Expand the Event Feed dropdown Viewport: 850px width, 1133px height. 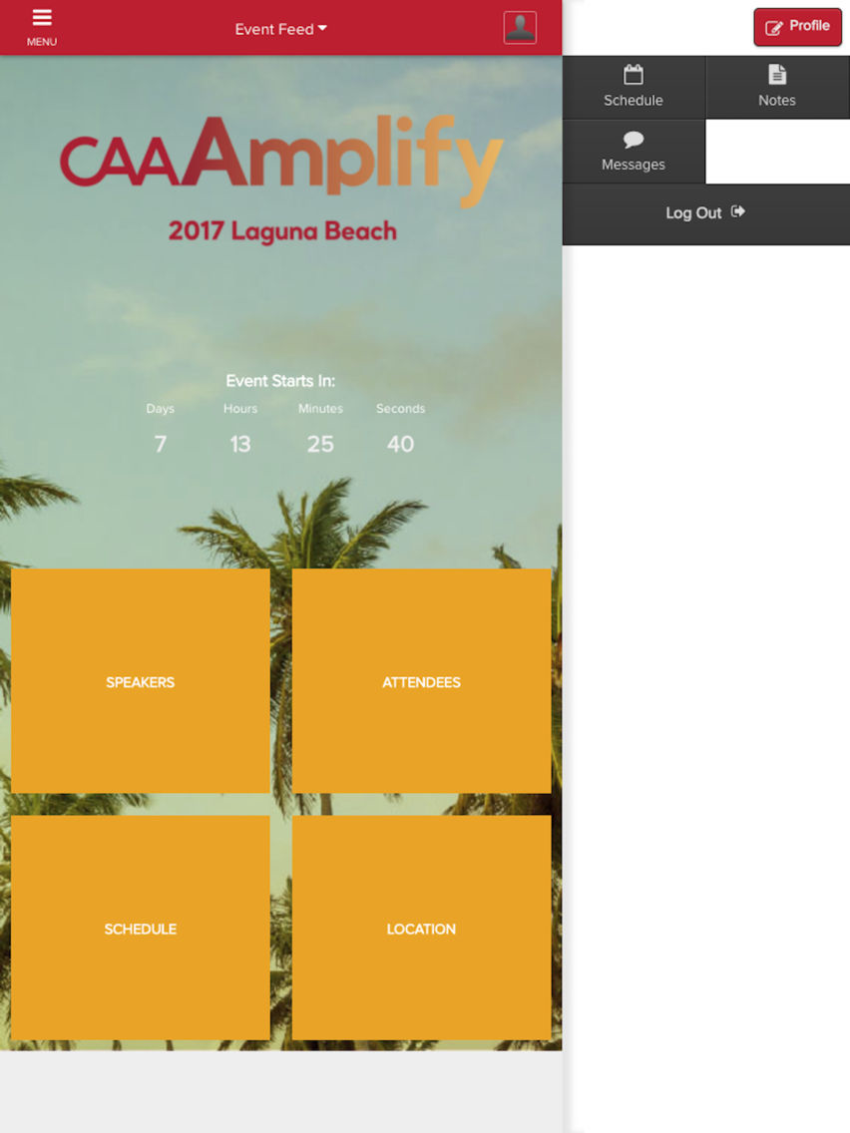pos(280,29)
